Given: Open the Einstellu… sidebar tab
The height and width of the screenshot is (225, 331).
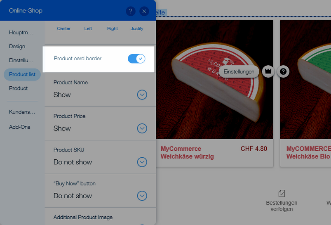Looking at the screenshot, I should [x=21, y=60].
